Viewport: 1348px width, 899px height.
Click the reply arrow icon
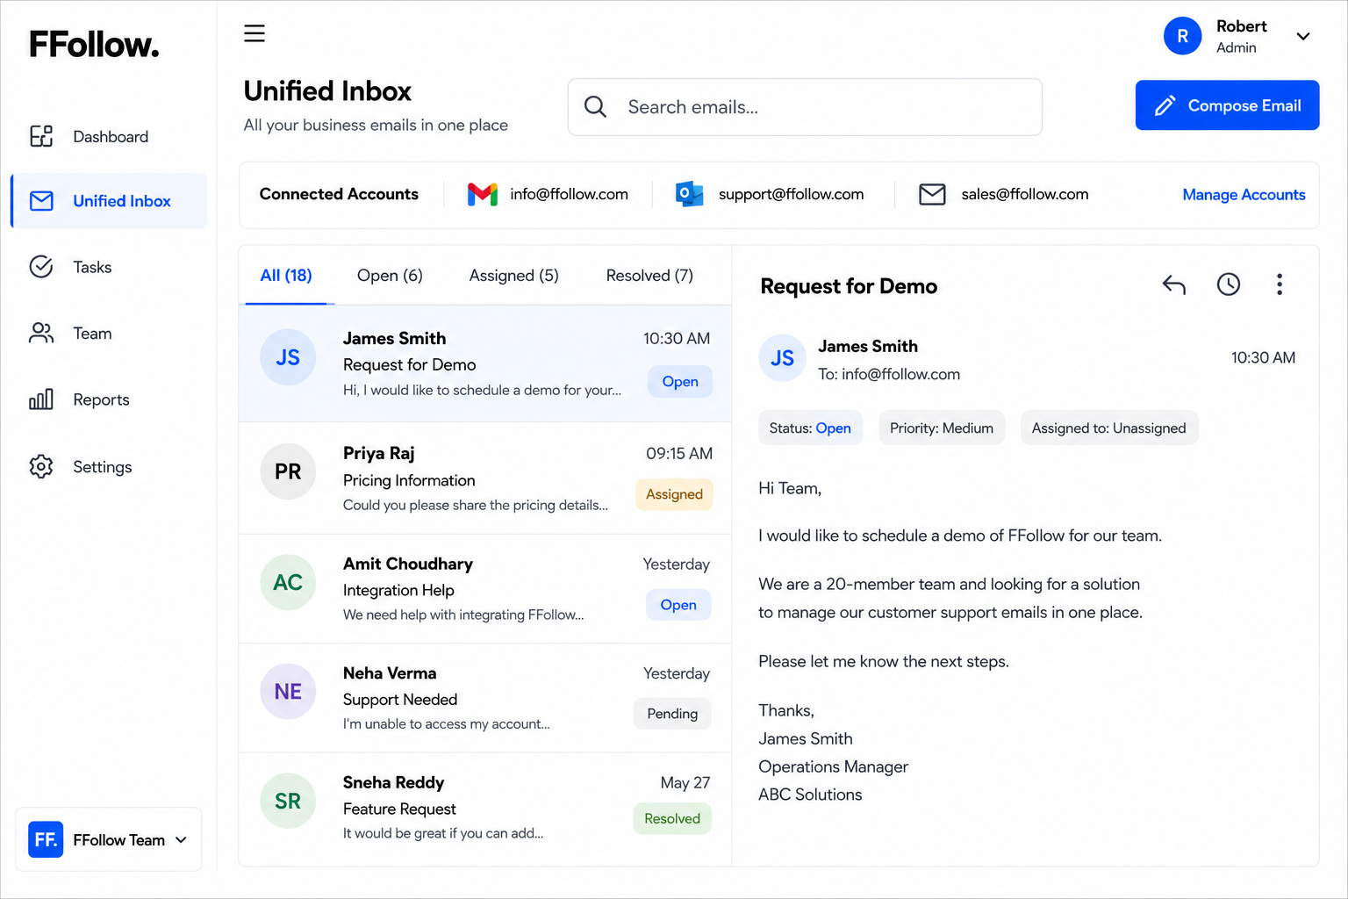pyautogui.click(x=1174, y=284)
